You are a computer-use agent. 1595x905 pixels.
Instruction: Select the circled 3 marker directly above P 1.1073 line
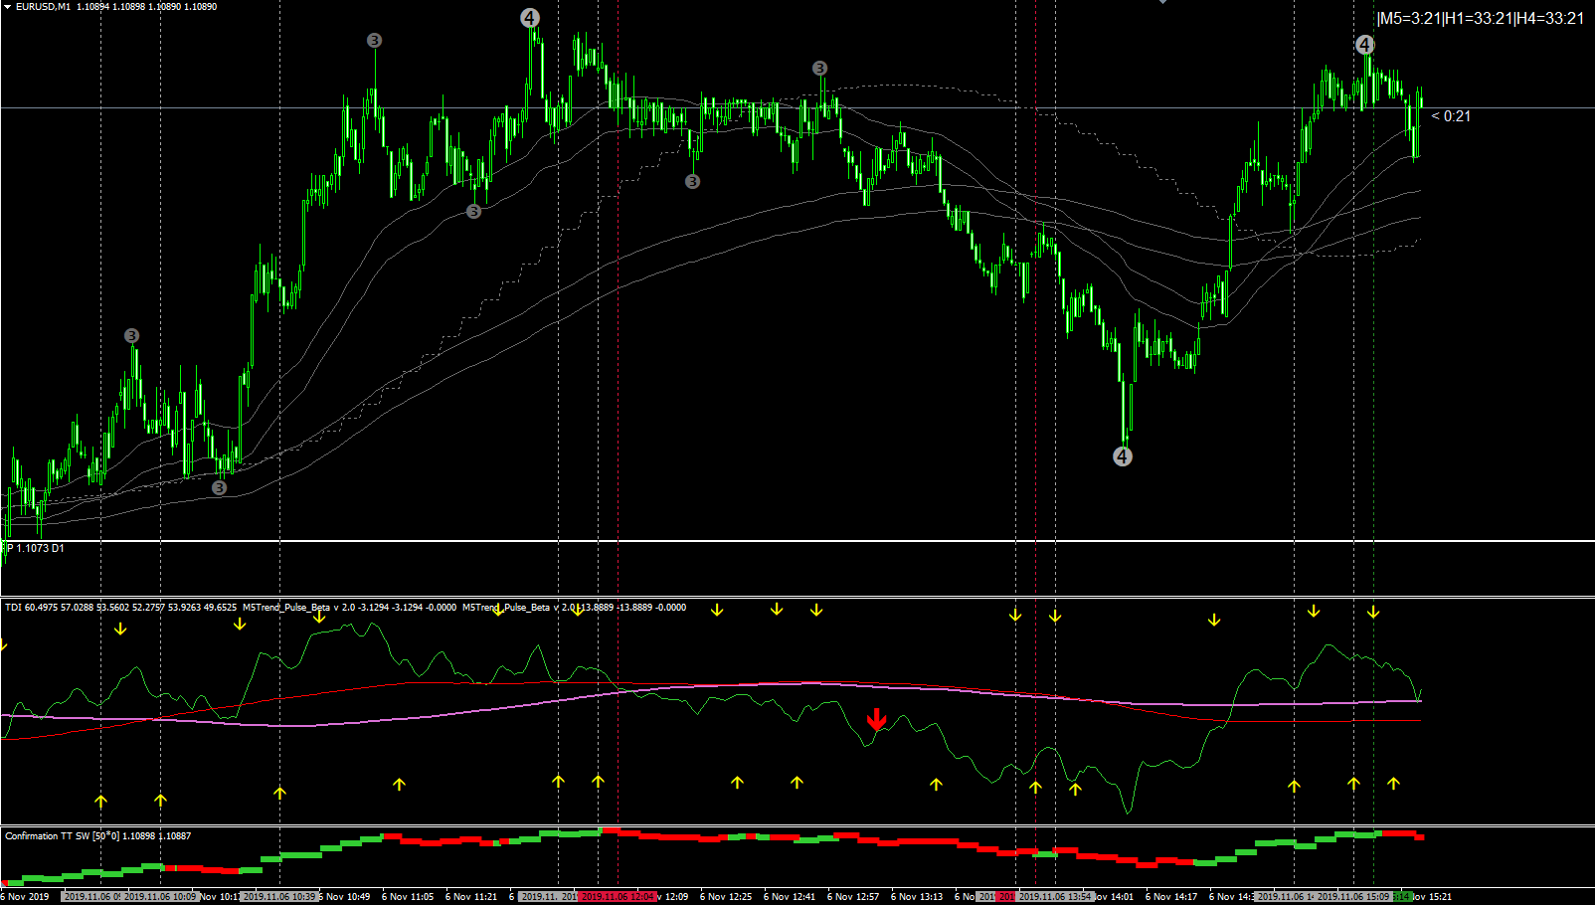point(220,488)
